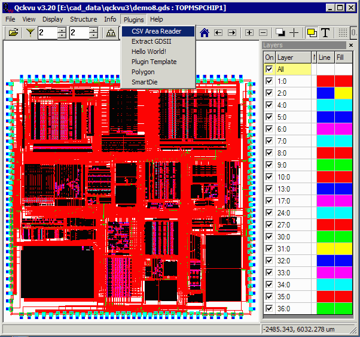Viewport: 360px width, 337px height.
Task: Open the Help menu
Action: tap(157, 19)
